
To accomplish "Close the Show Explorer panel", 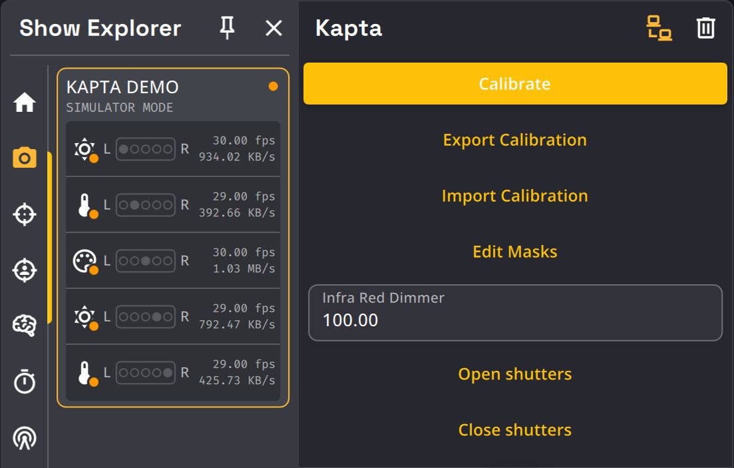I will click(274, 28).
